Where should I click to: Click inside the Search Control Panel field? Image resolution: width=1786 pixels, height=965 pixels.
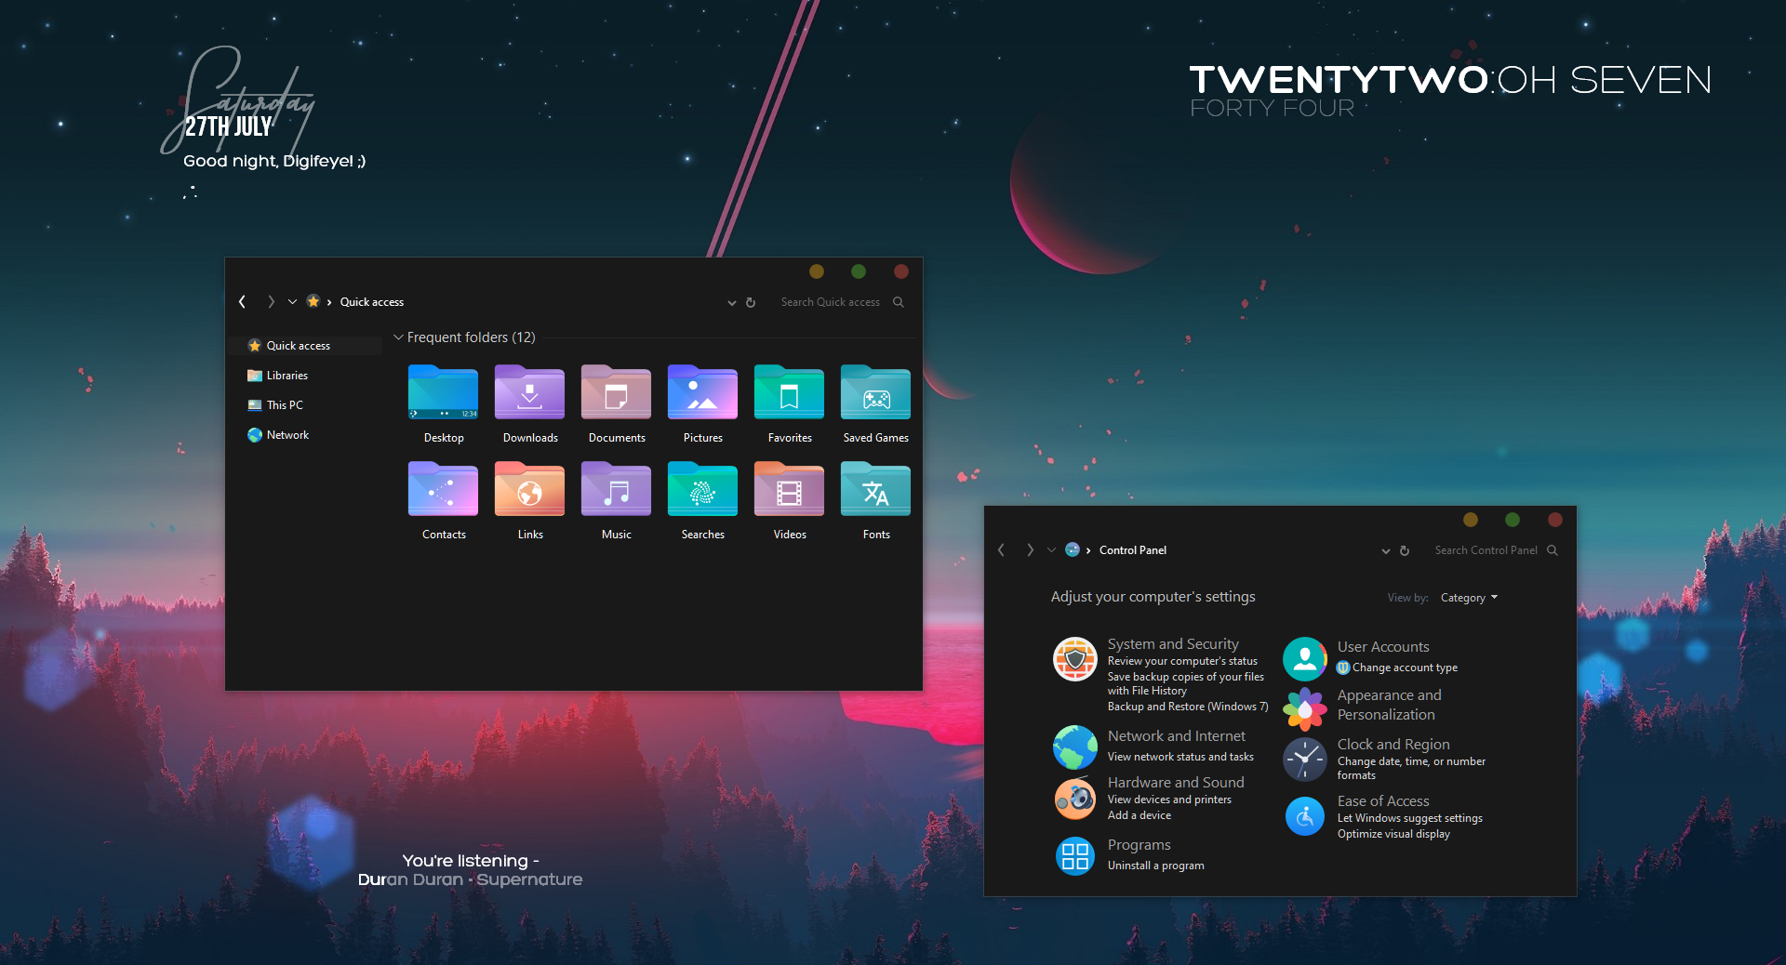coord(1486,549)
